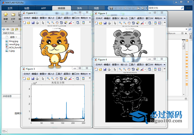This screenshot has width=194, height=135.
Task: Click Open file icon in Figure 1 toolbar
Action: click(28, 23)
